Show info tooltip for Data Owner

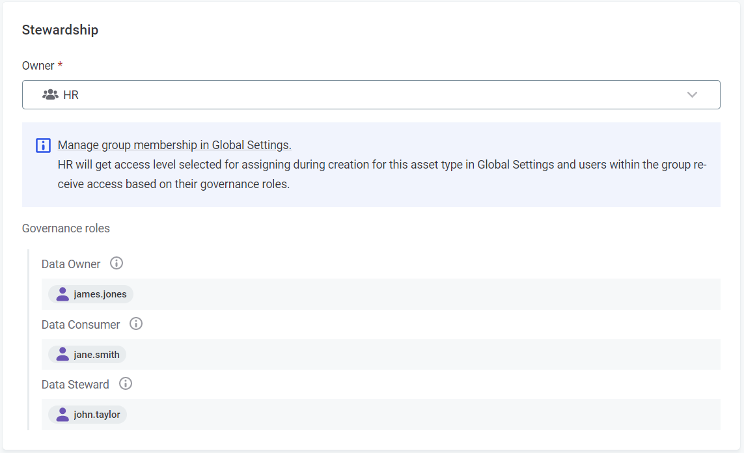[x=117, y=264]
